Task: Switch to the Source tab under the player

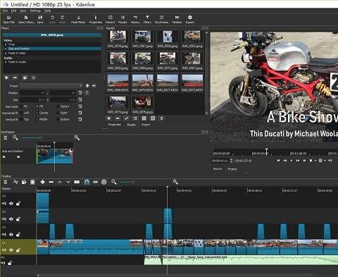Action: [x=218, y=169]
